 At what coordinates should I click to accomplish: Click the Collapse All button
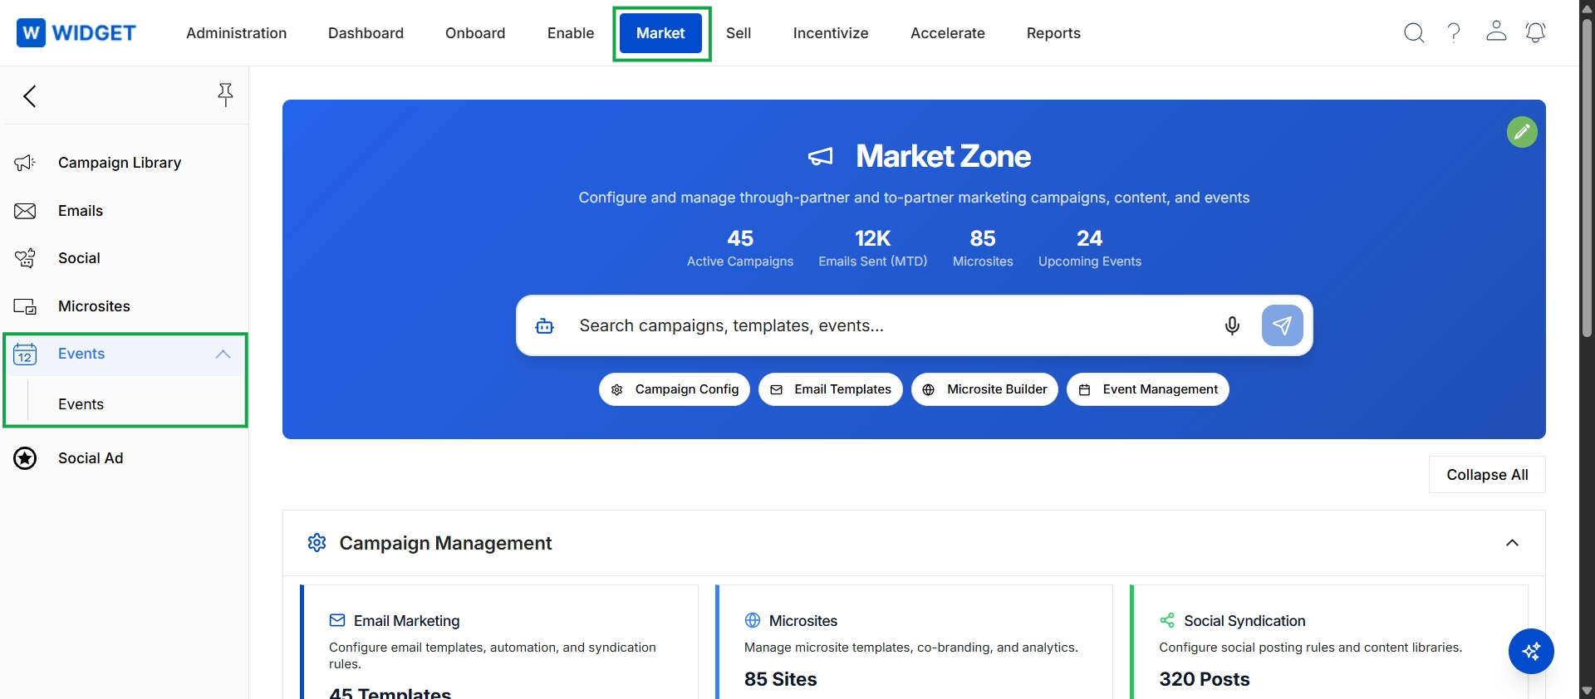pos(1487,475)
